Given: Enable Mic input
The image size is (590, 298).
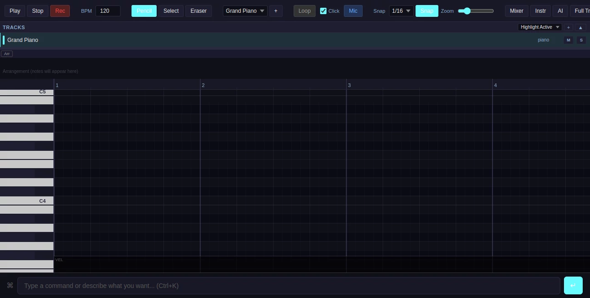Looking at the screenshot, I should [353, 11].
